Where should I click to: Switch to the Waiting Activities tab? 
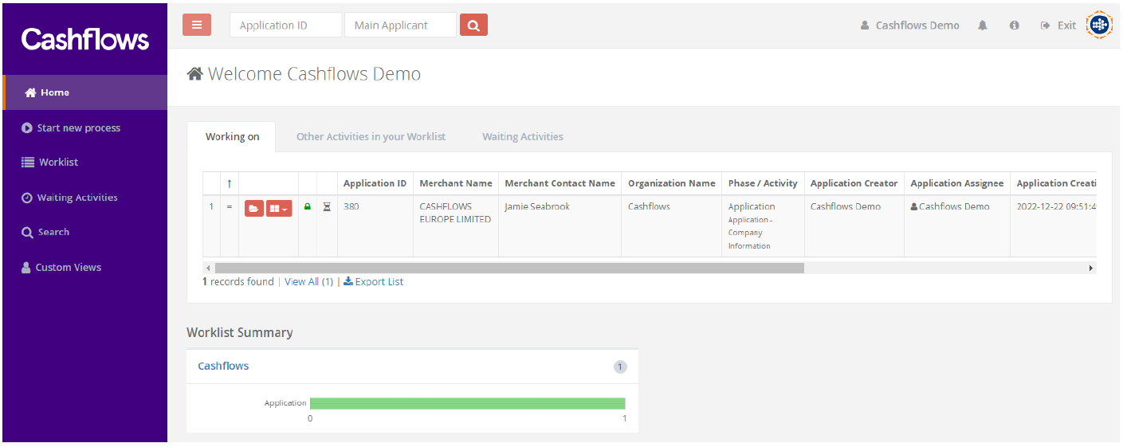coord(523,136)
